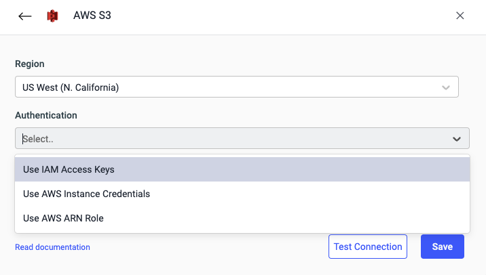486x275 pixels.
Task: Click the Authentication field label
Action: [x=46, y=115]
